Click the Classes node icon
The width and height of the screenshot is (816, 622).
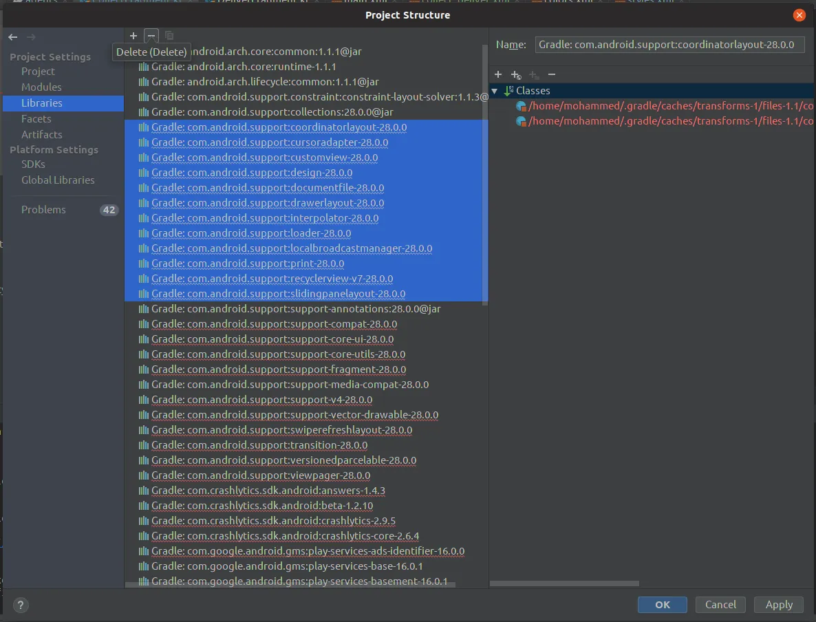[x=508, y=91]
